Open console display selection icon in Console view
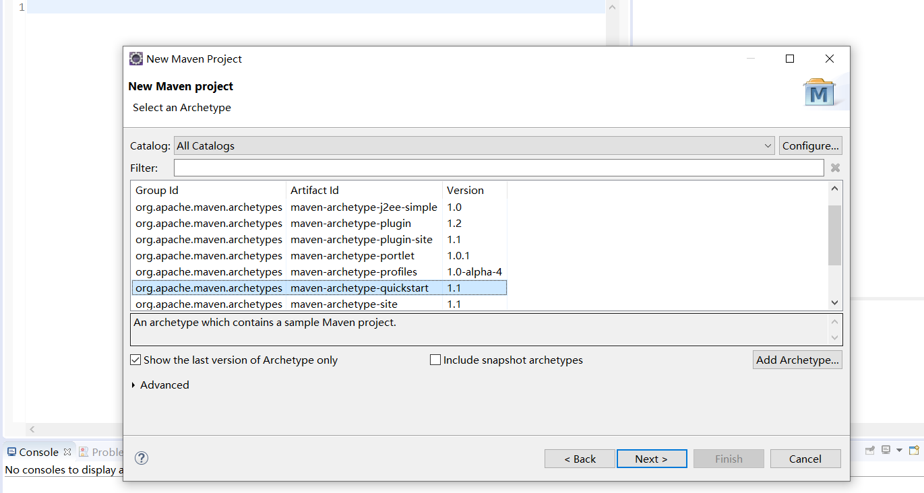 (886, 450)
